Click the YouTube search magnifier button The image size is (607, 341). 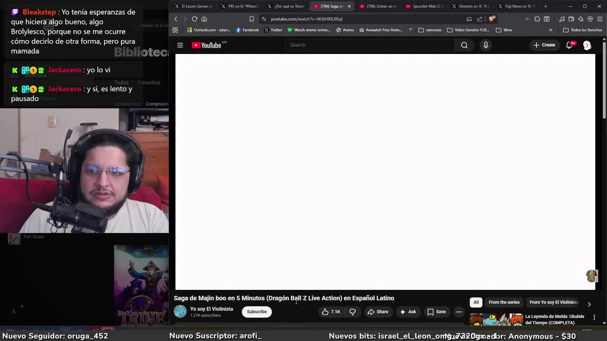coord(464,45)
